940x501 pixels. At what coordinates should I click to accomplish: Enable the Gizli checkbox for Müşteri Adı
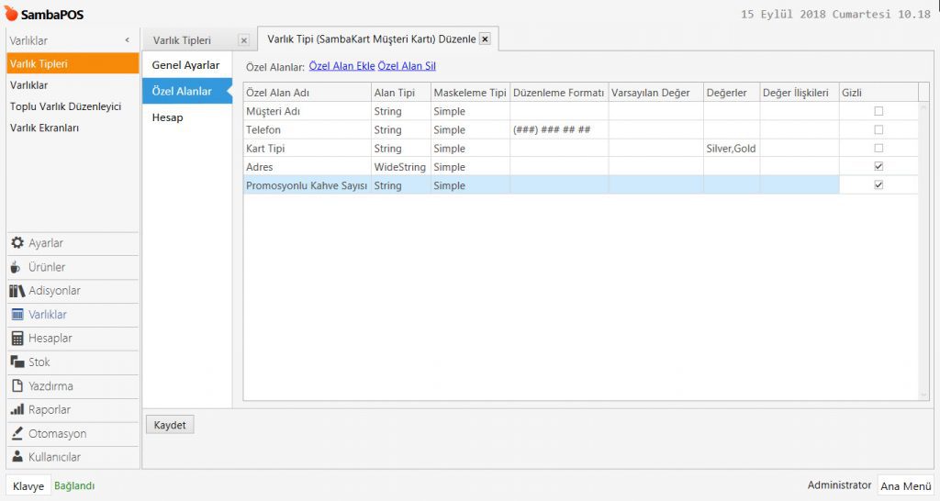coord(878,111)
